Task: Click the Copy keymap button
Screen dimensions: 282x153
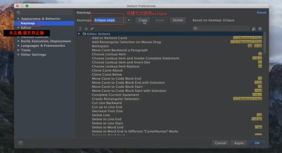Action: click(x=143, y=20)
